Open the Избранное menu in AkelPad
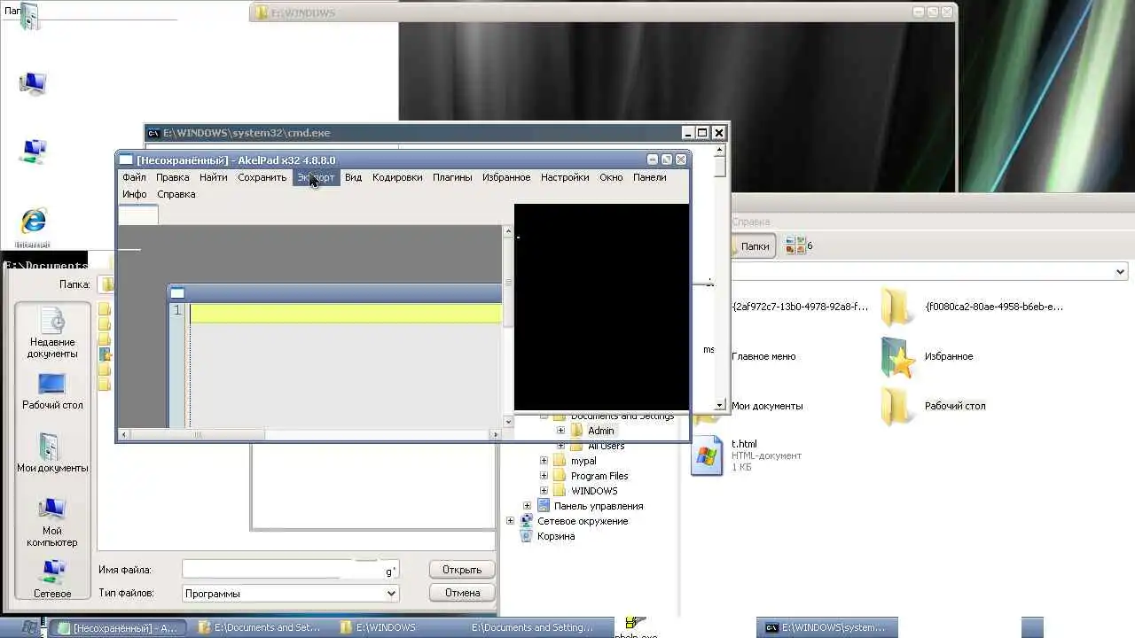 pyautogui.click(x=506, y=177)
